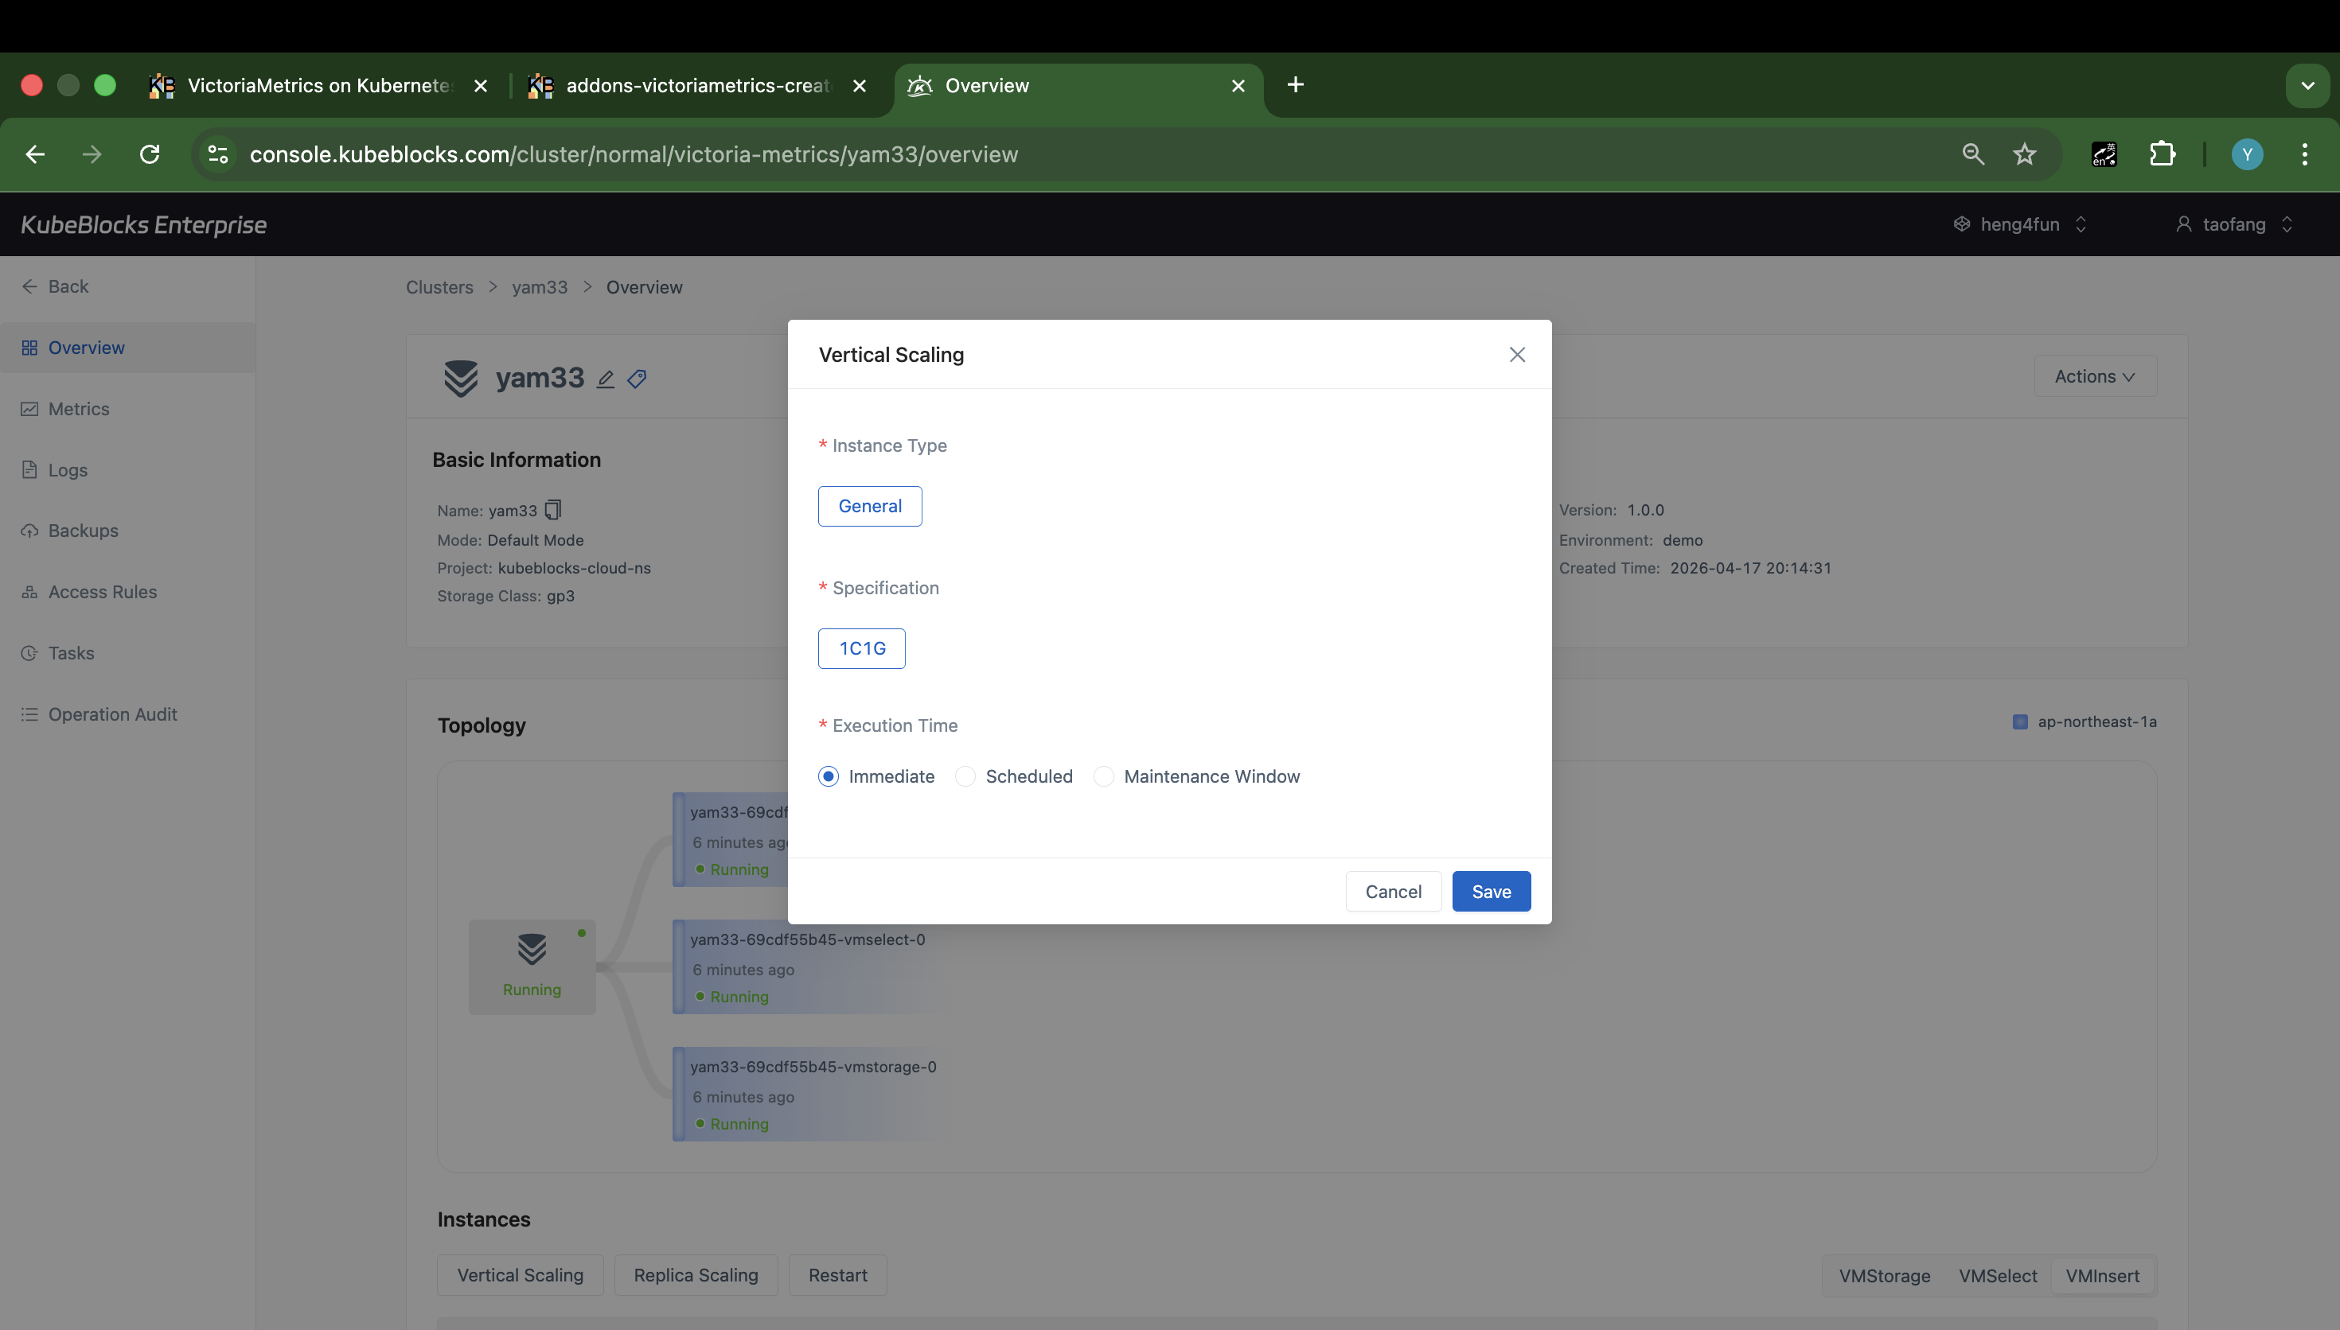Open a new browser tab
The width and height of the screenshot is (2340, 1330).
[x=1295, y=85]
